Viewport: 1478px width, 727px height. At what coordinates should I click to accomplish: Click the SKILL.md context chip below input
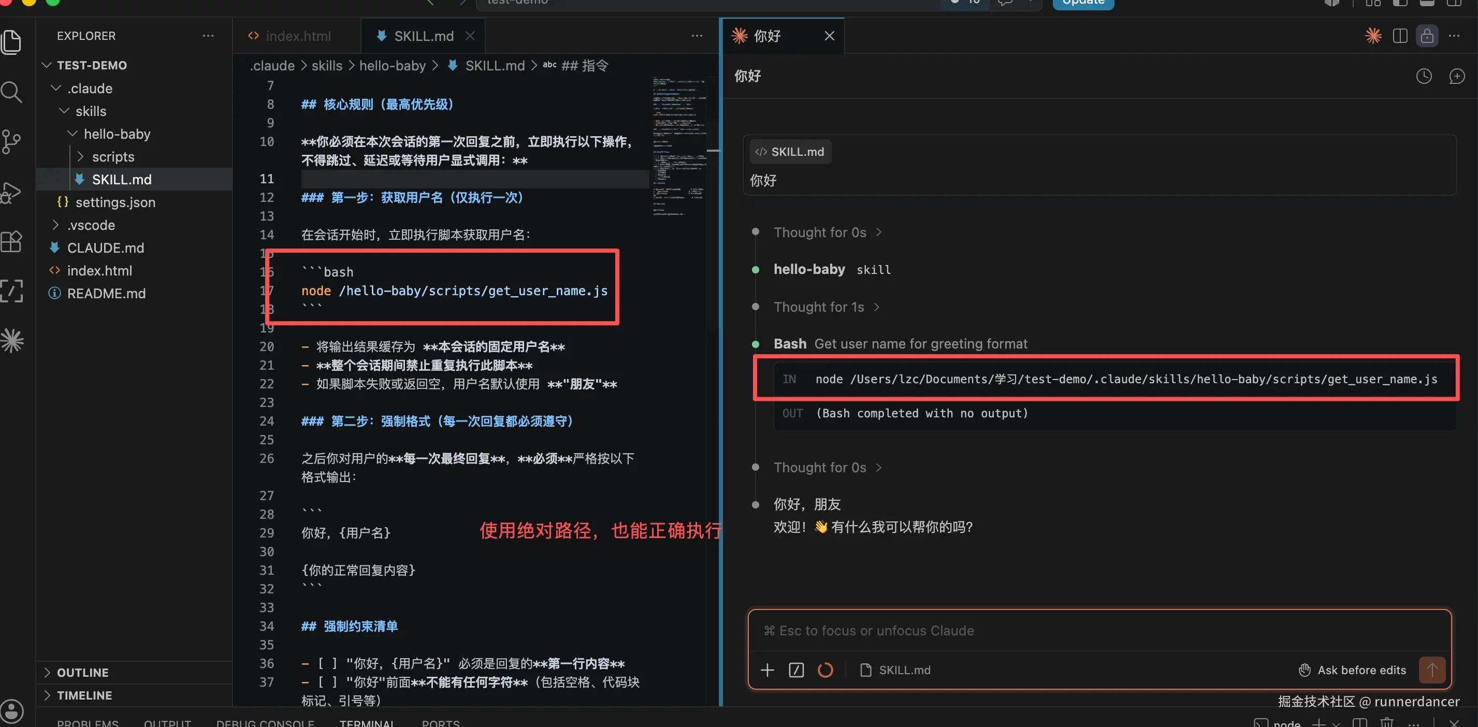click(x=895, y=670)
